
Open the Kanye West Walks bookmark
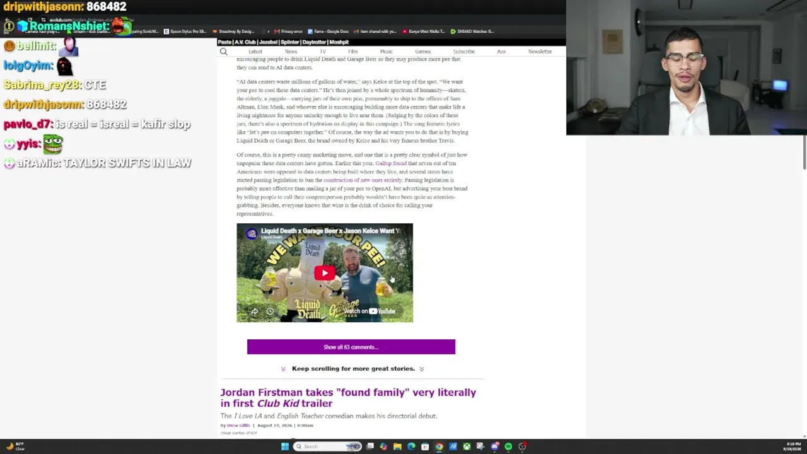424,32
